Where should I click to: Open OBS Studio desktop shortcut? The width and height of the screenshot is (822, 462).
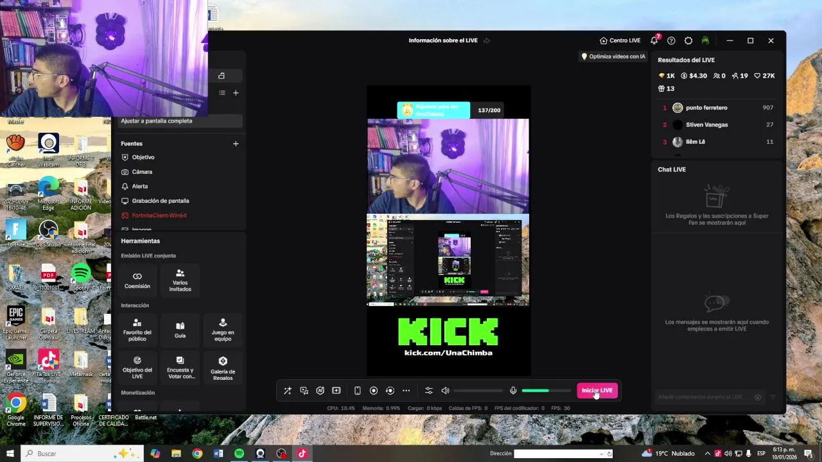click(x=49, y=234)
